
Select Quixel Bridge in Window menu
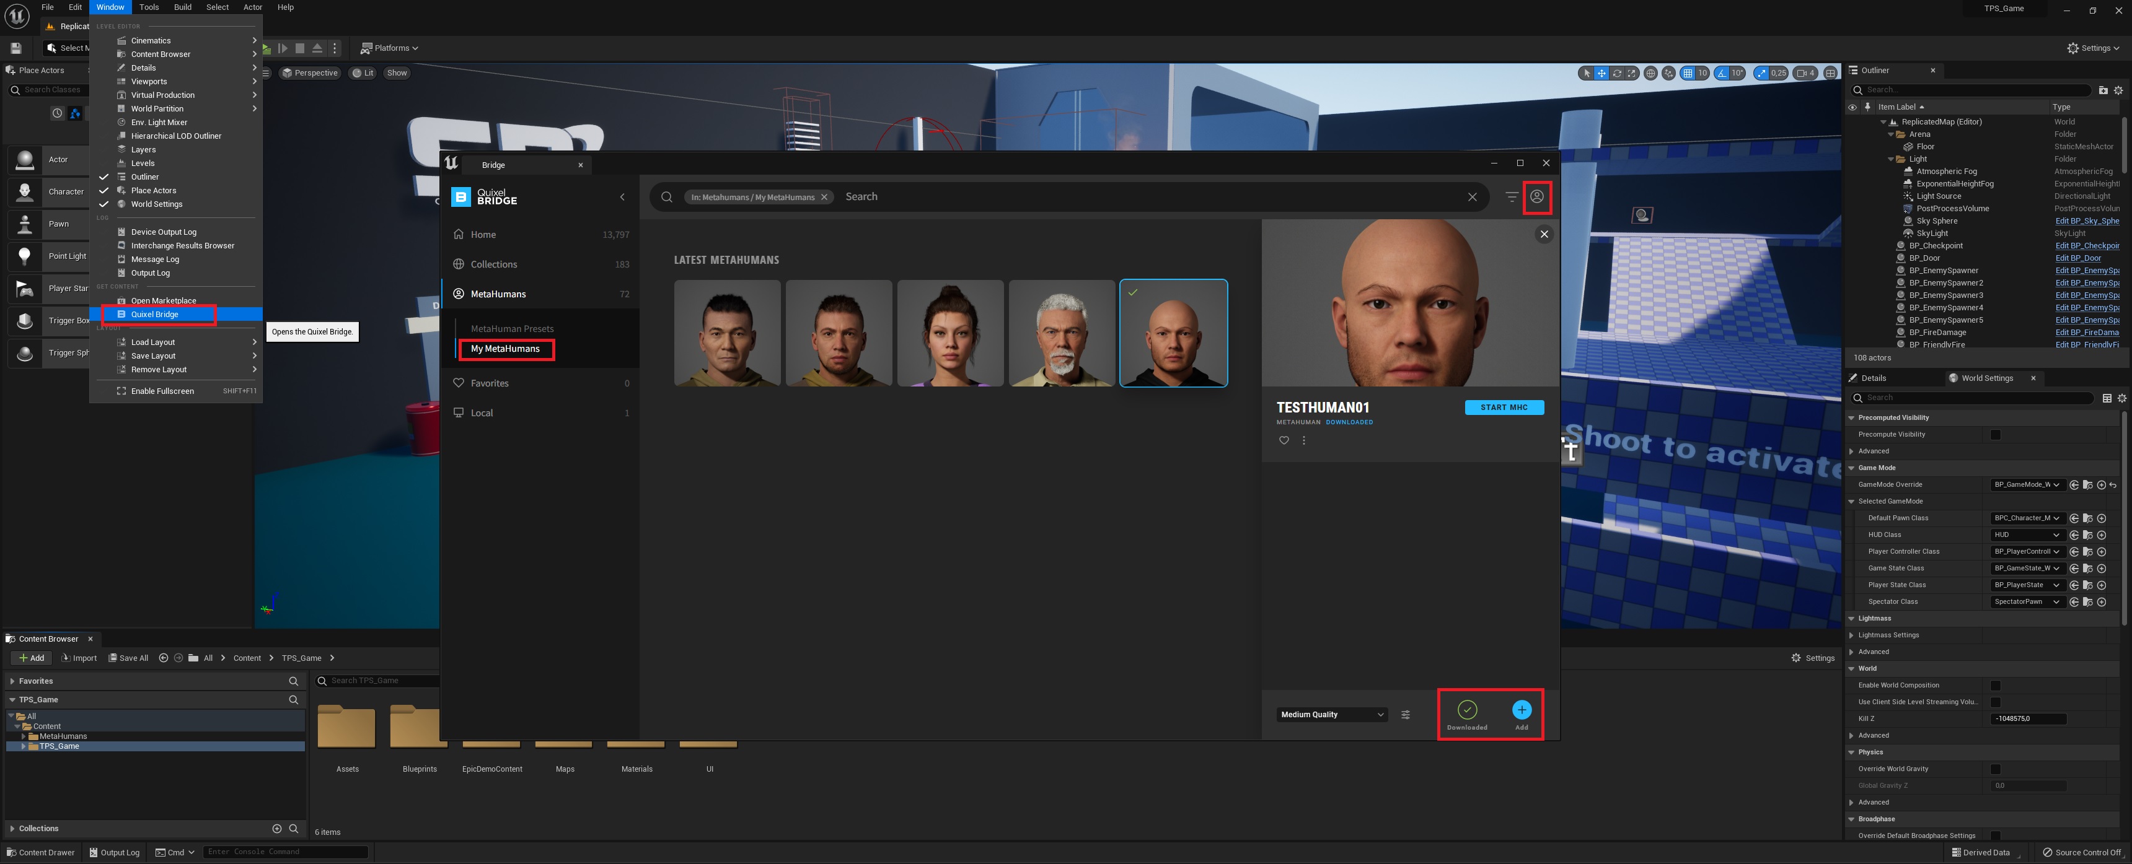pos(155,314)
